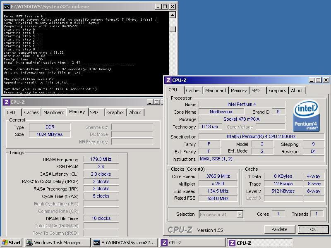331x248 pixels.
Task: Click the cmd.exe title bar icon
Action: 7,7
